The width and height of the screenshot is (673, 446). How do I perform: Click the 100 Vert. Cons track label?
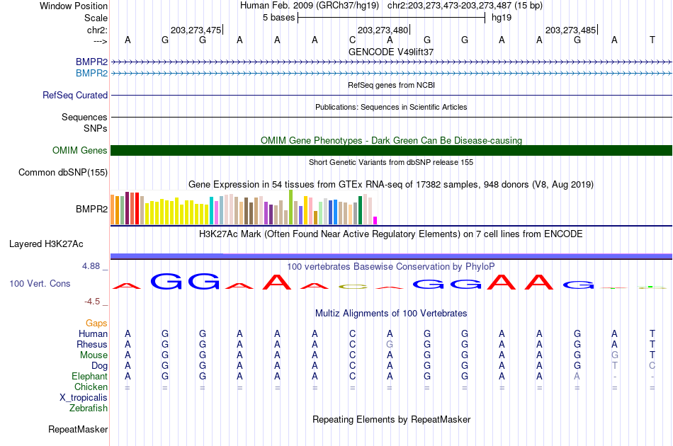click(40, 283)
